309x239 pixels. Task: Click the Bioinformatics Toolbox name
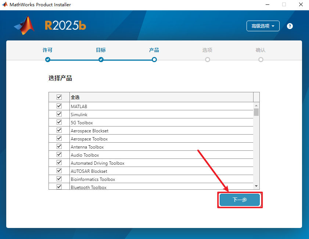click(93, 179)
